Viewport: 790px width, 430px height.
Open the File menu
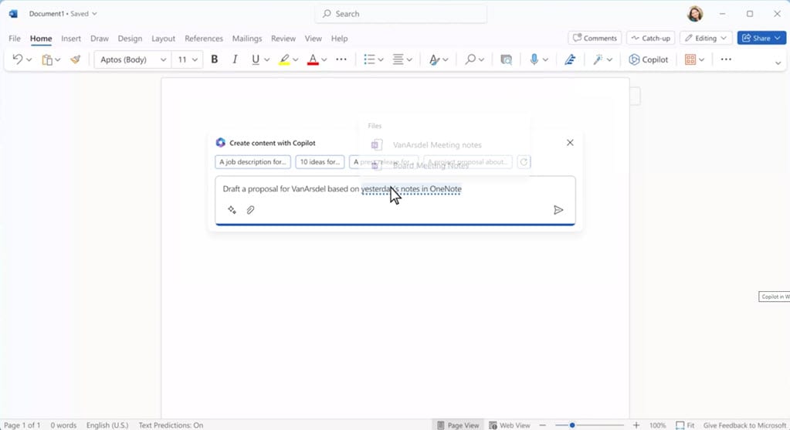point(15,39)
